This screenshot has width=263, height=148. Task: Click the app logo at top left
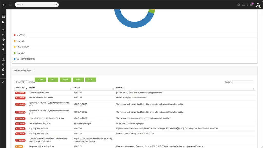pos(4,5)
